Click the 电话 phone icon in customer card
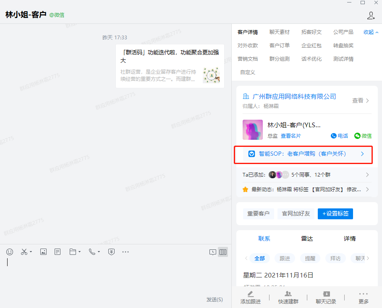This screenshot has height=308, width=382. tap(339, 136)
